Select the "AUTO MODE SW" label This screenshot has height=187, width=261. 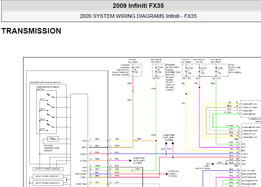point(249,181)
